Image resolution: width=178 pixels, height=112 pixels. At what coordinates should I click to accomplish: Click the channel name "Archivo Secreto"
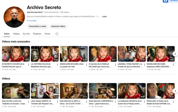pos(44,7)
